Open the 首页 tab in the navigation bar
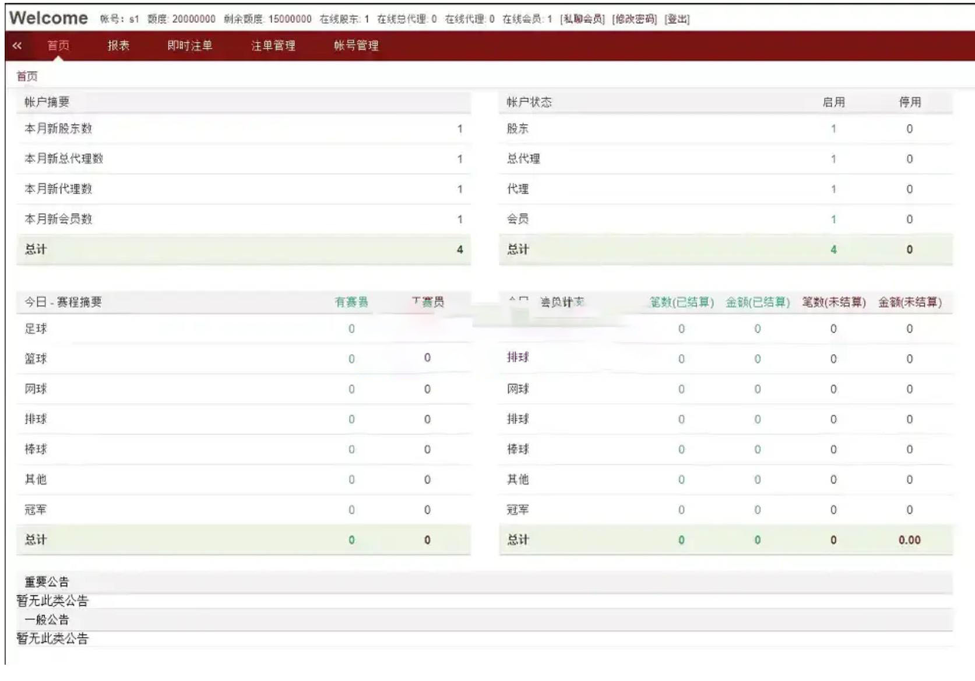 point(58,45)
